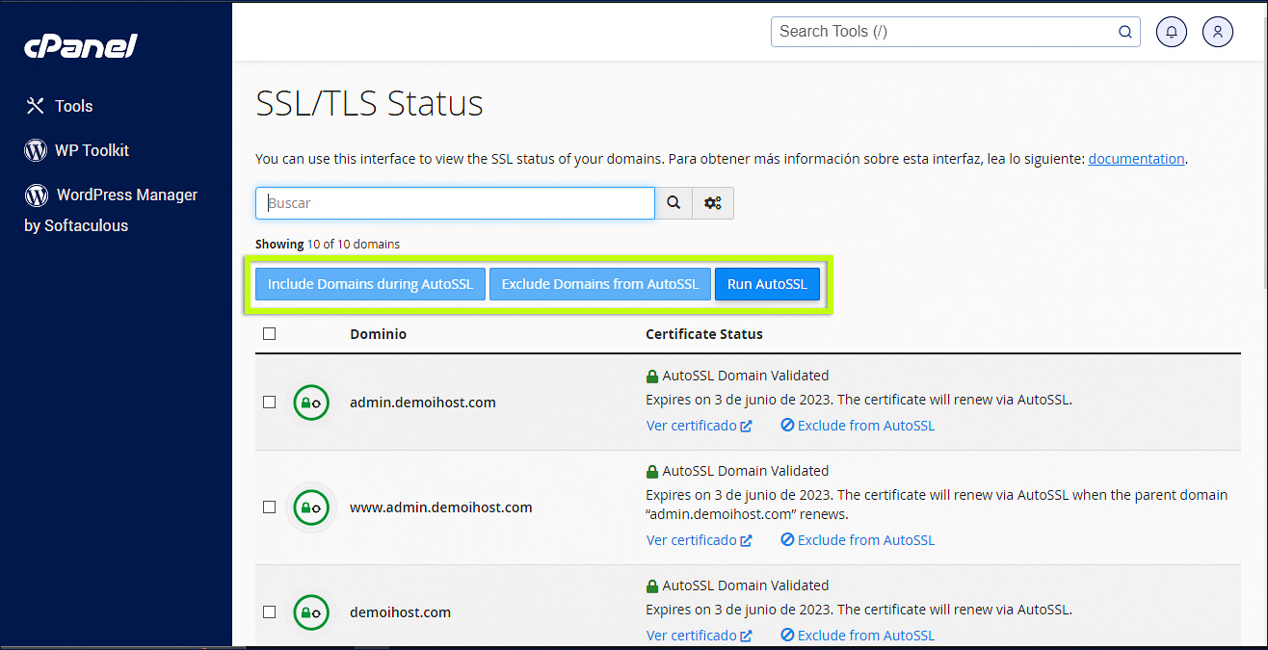This screenshot has height=650, width=1268.
Task: Open the documentation link
Action: point(1136,158)
